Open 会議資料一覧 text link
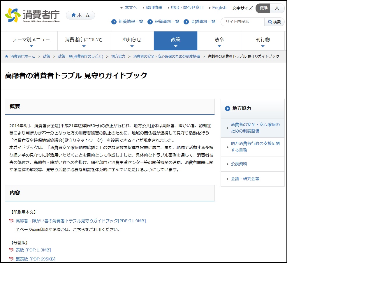The height and width of the screenshot is (298, 373). (203, 22)
